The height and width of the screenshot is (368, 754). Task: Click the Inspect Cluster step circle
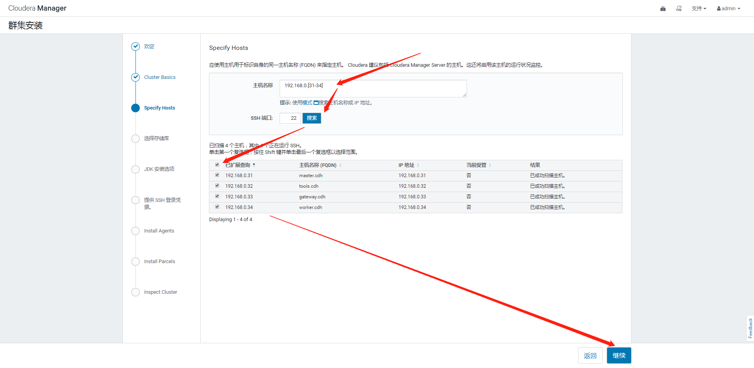pyautogui.click(x=135, y=292)
